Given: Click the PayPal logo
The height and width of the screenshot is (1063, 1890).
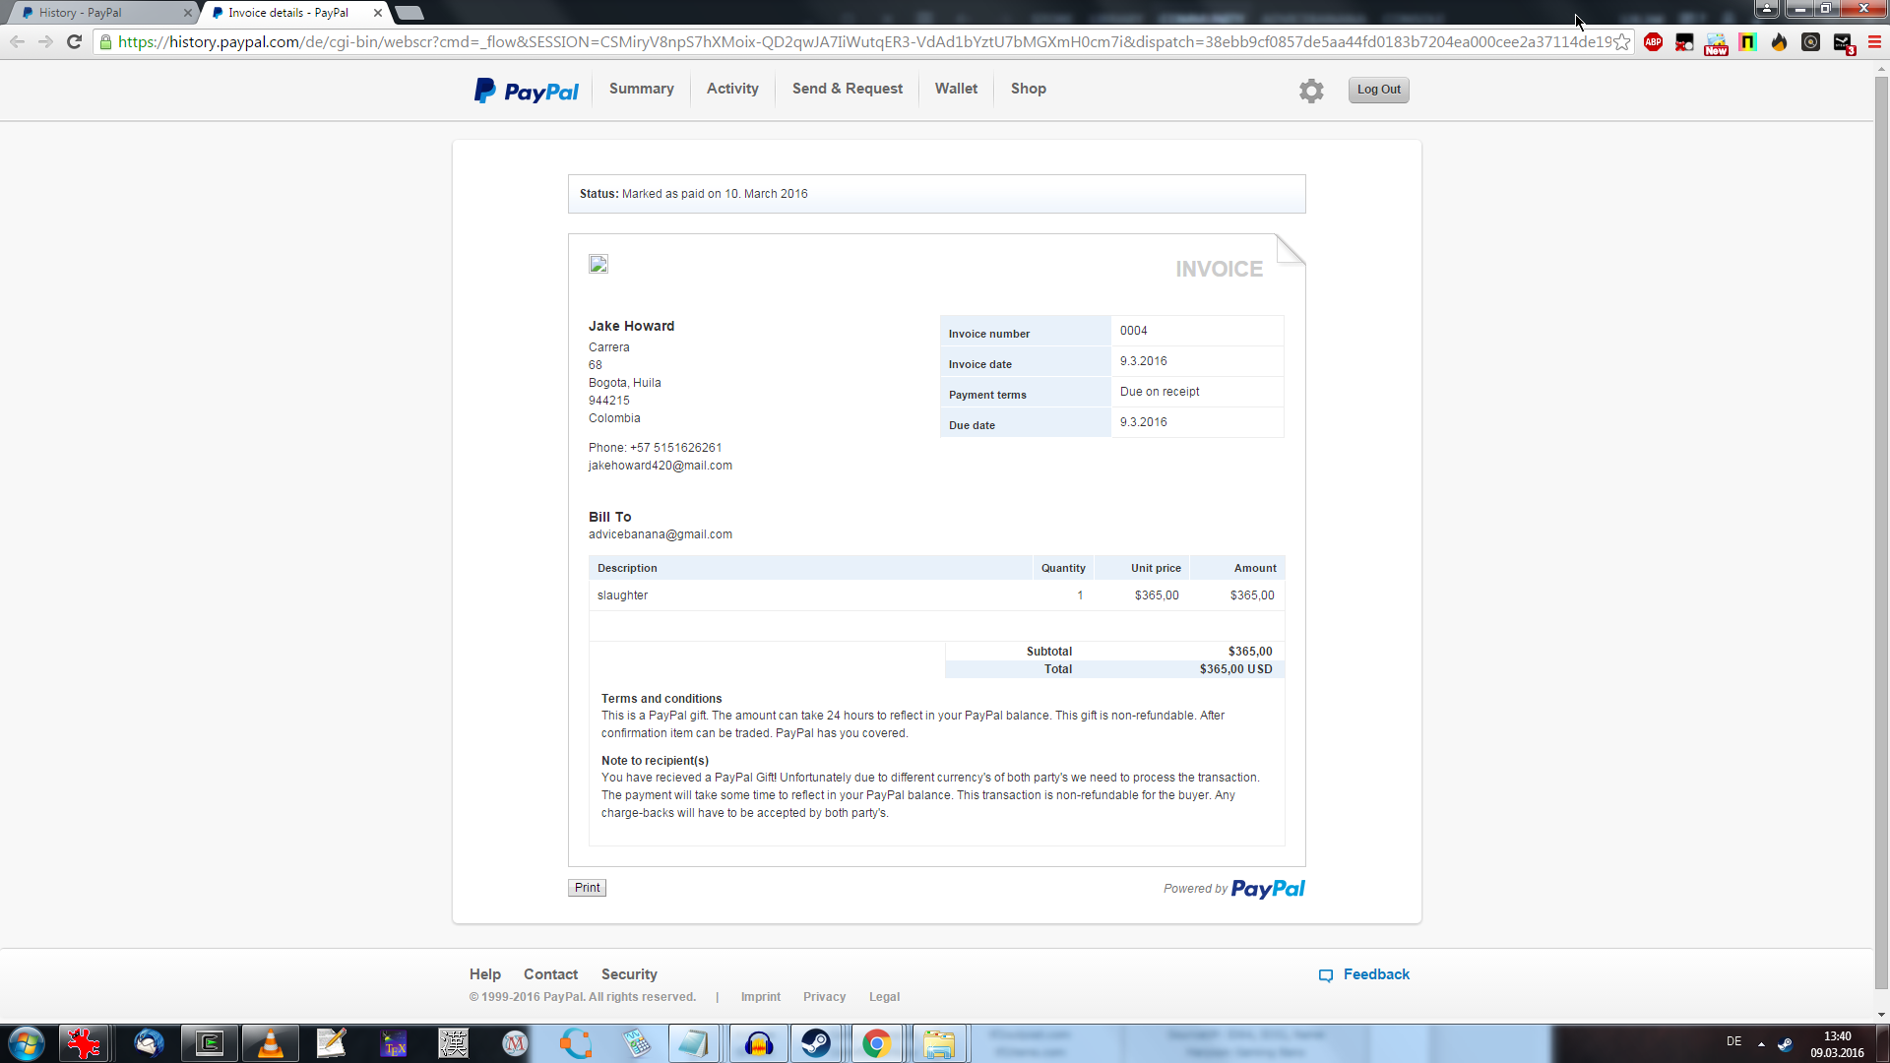Looking at the screenshot, I should click(x=527, y=91).
